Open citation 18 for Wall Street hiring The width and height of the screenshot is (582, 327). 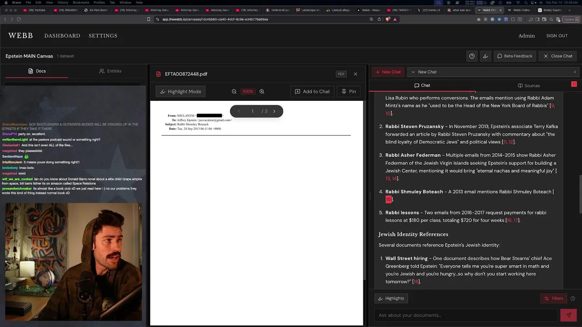click(x=416, y=282)
